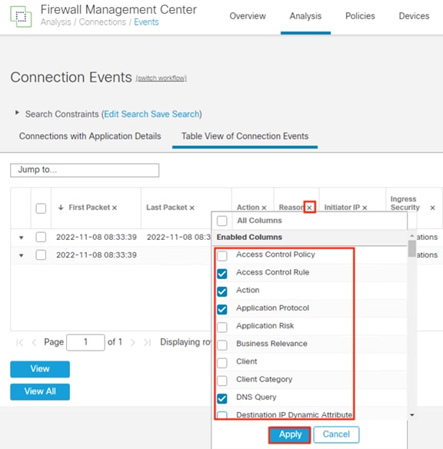Enable the Access Control Policy column
443x449 pixels.
pos(222,256)
